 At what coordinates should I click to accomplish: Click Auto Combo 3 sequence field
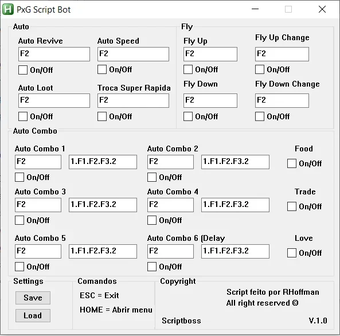tap(103, 205)
